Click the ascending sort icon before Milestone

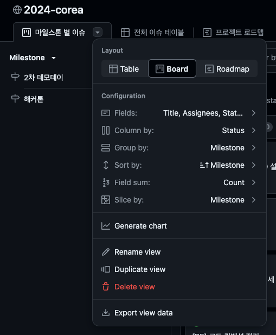204,165
